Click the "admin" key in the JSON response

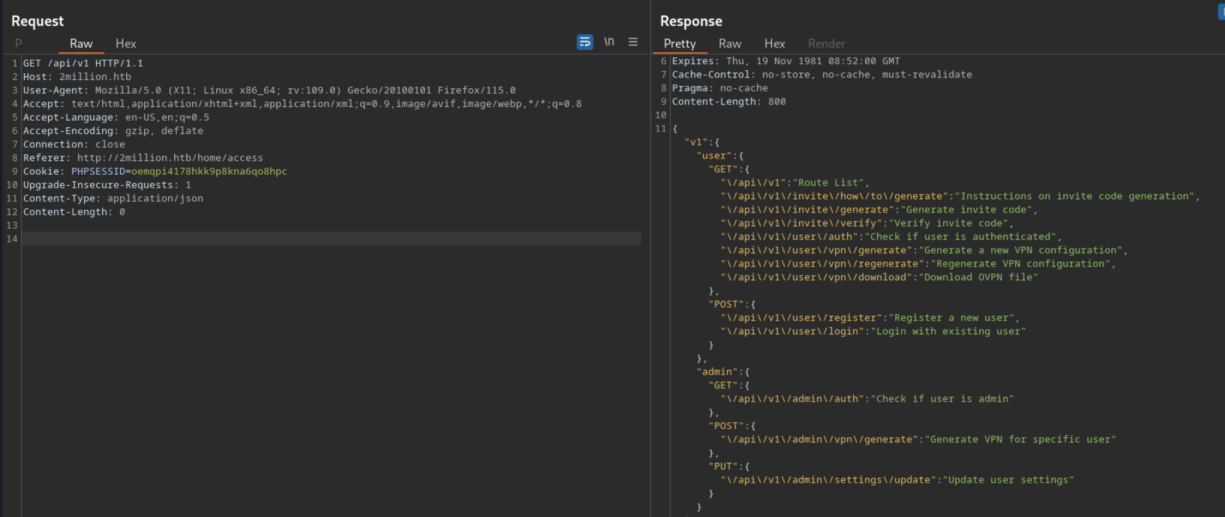[x=717, y=372]
